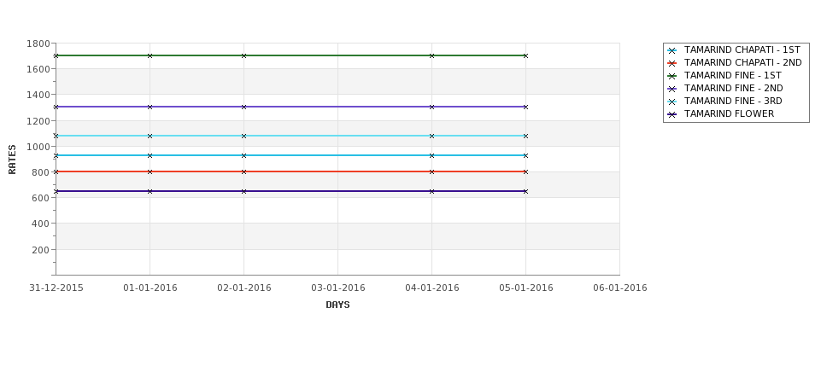This screenshot has width=833, height=366.
Task: Select the TAMARIND FLOWER legend label
Action: coord(729,114)
